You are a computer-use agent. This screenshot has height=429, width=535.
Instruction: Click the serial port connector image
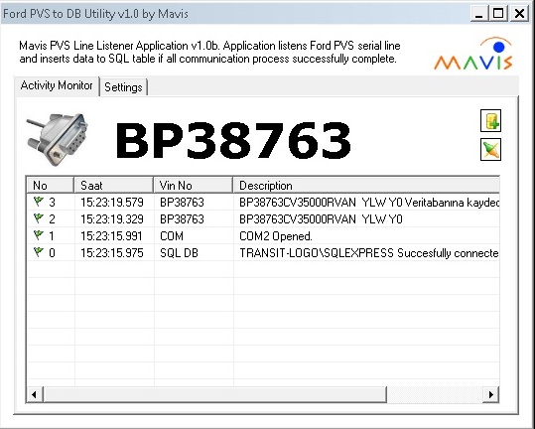tap(58, 139)
